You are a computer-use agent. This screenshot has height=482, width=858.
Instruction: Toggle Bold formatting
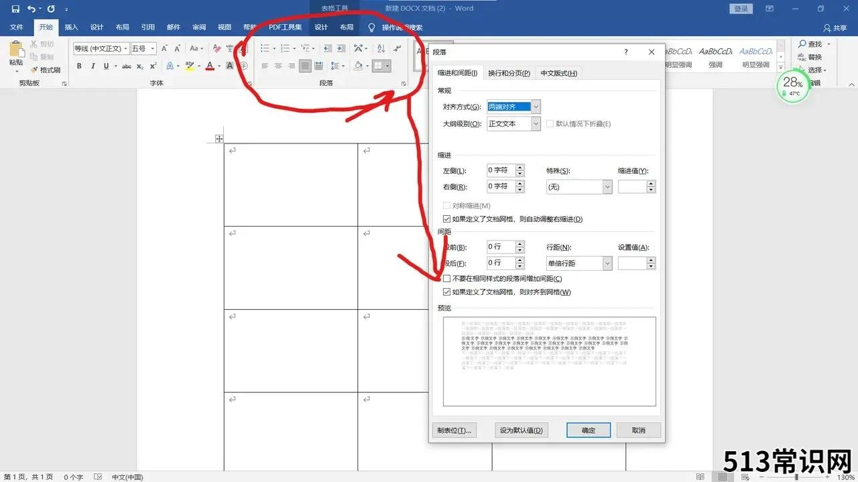pyautogui.click(x=79, y=66)
